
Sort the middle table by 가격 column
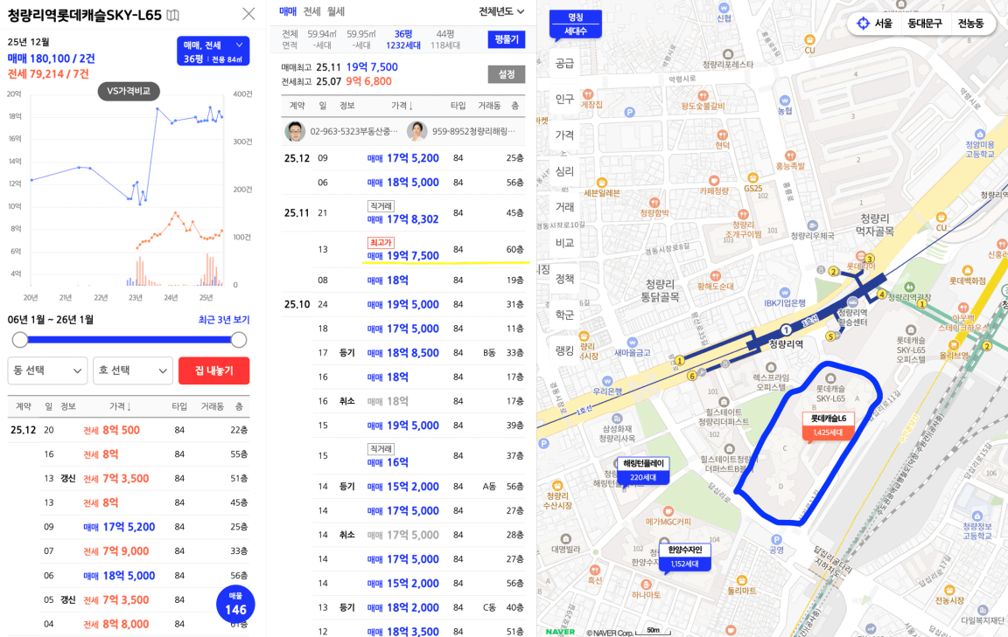[402, 106]
